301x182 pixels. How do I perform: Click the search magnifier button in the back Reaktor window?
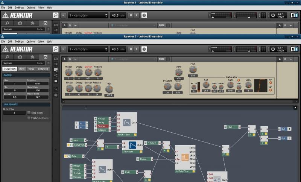56,15
